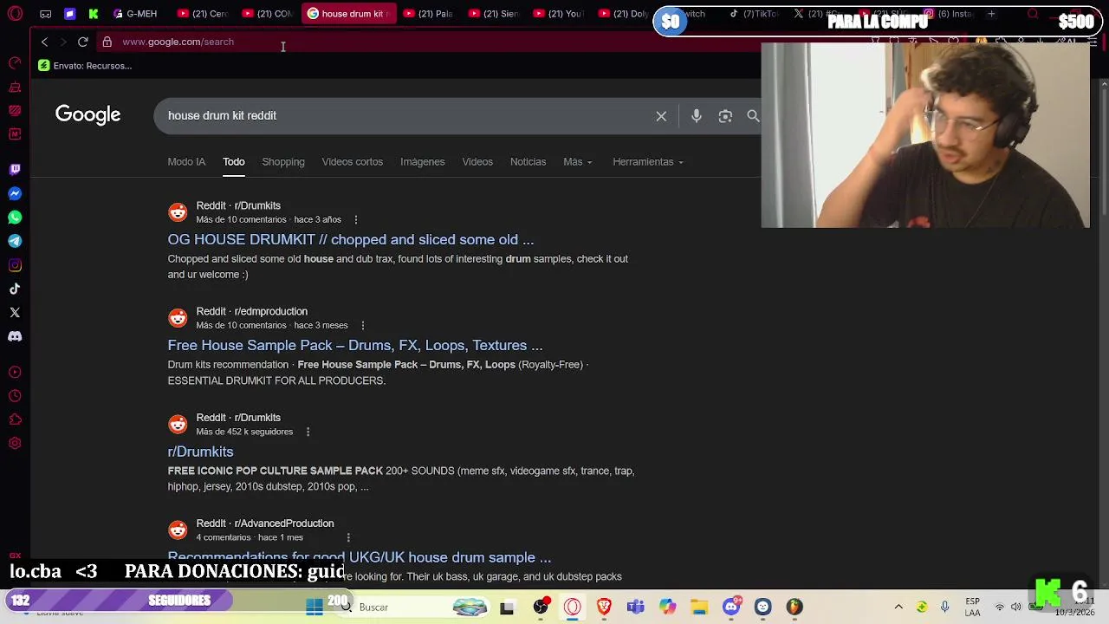Open Brave browser from the taskbar
Screen dimensions: 1109x624
pos(604,607)
